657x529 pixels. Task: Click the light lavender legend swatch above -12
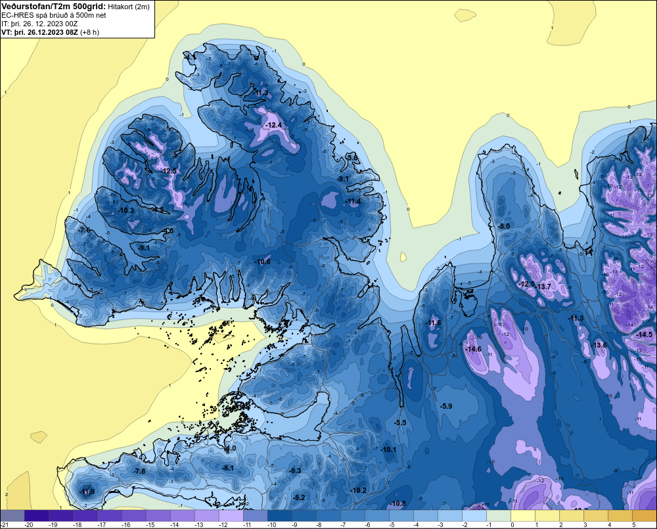tap(231, 516)
